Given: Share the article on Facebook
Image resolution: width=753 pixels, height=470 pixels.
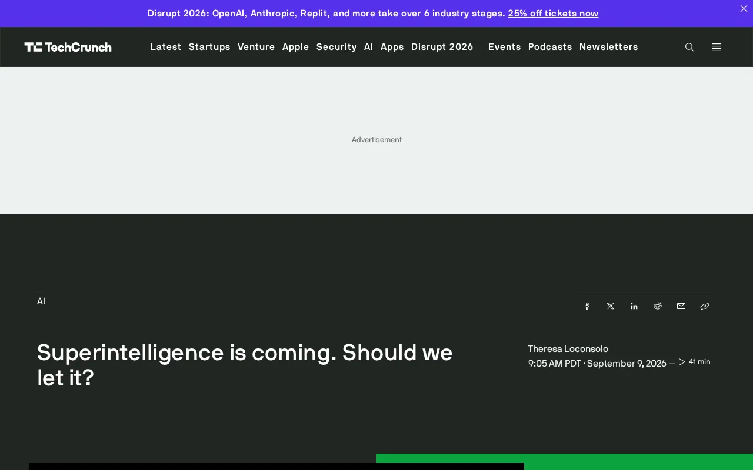Looking at the screenshot, I should click(587, 306).
